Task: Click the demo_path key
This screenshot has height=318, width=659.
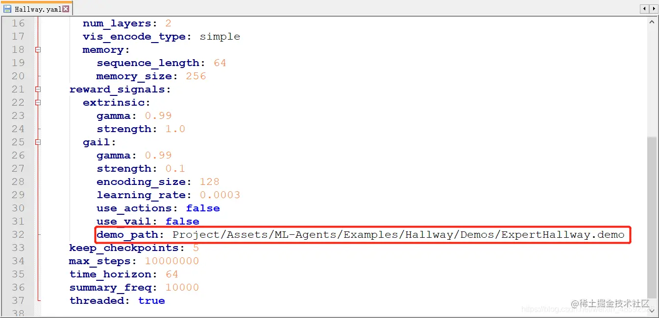Action: [x=127, y=235]
